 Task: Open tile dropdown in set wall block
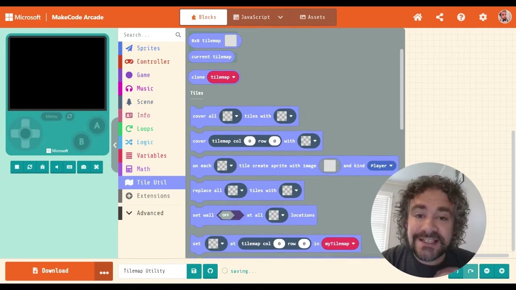[x=277, y=215]
